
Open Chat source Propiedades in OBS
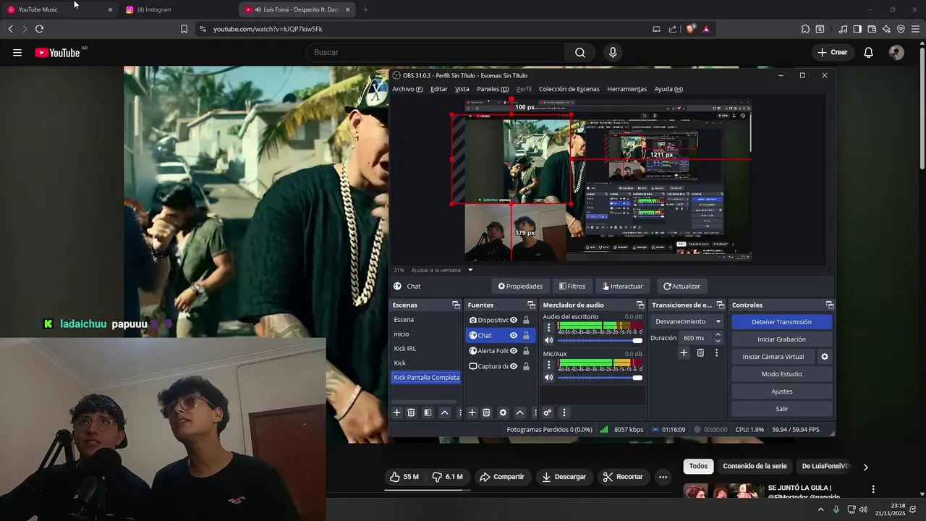click(x=520, y=286)
